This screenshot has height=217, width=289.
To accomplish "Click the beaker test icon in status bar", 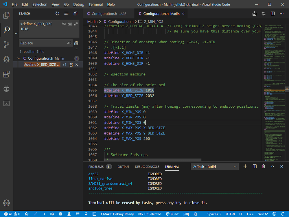I will (69, 214).
